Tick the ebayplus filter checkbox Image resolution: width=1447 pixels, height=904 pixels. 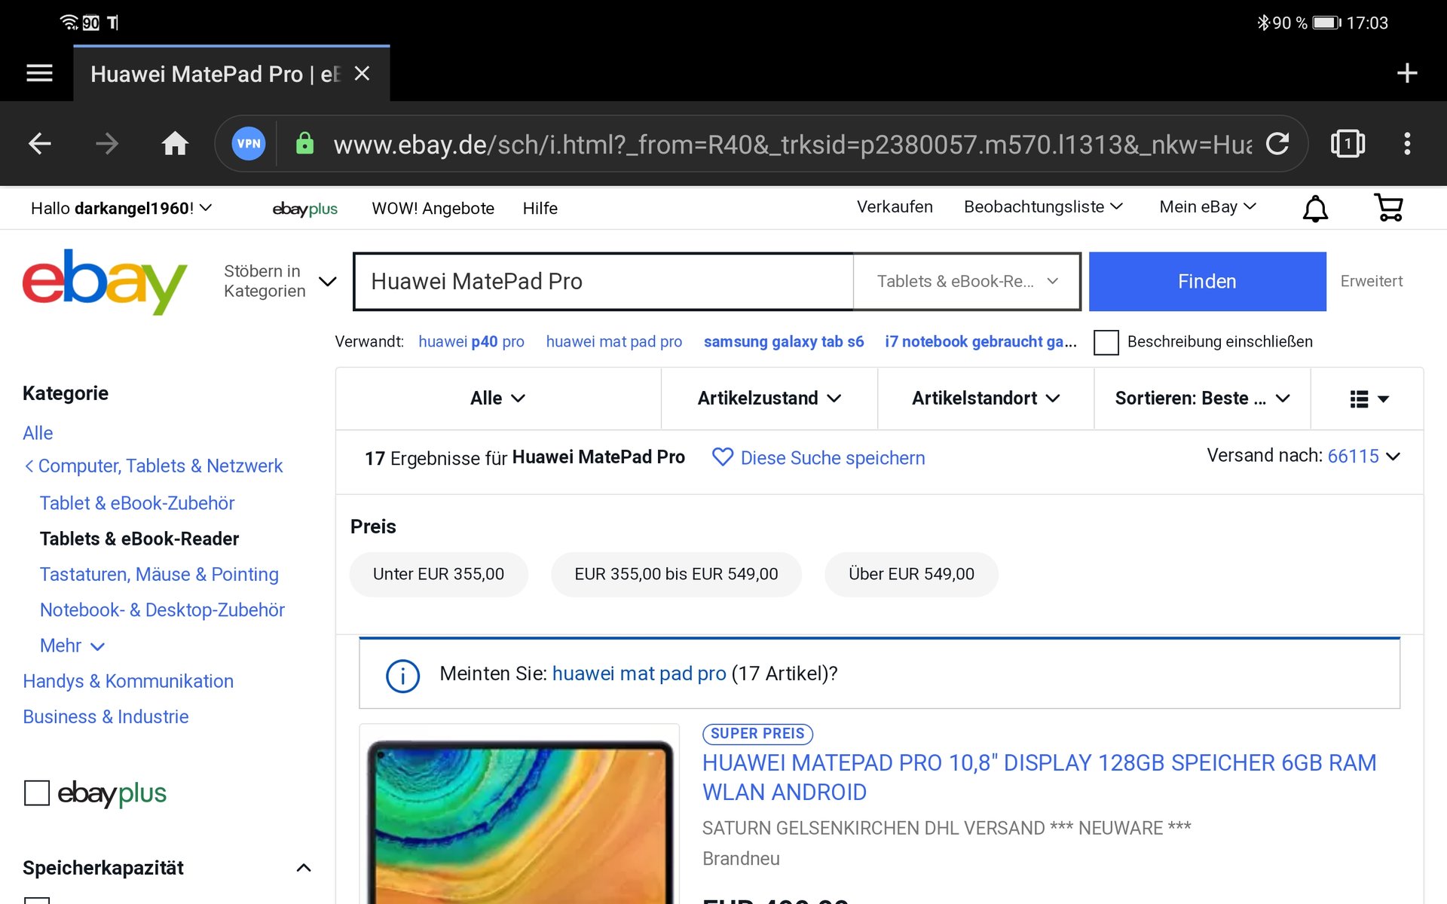(37, 793)
